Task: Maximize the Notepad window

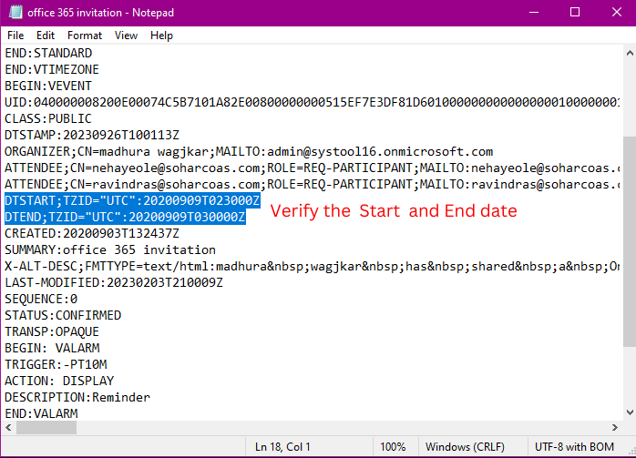Action: 575,12
